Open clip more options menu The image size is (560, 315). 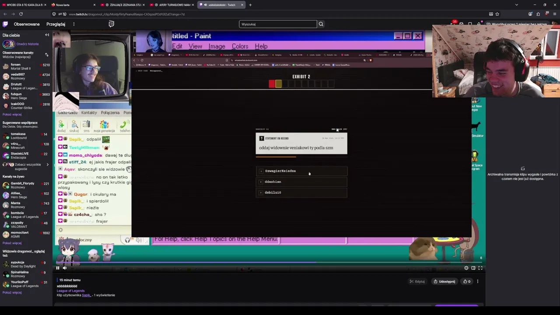tap(478, 281)
